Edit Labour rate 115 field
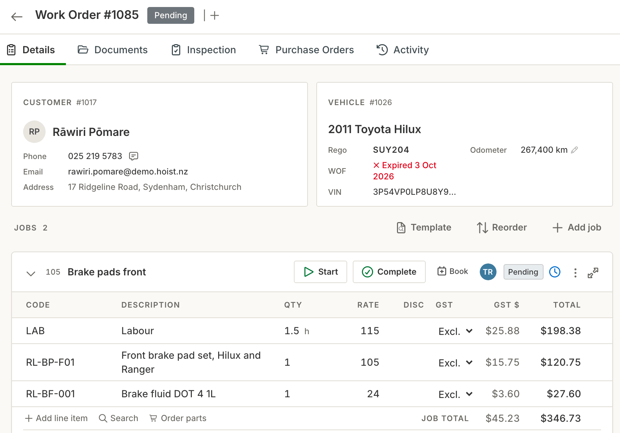This screenshot has height=433, width=620. (370, 331)
